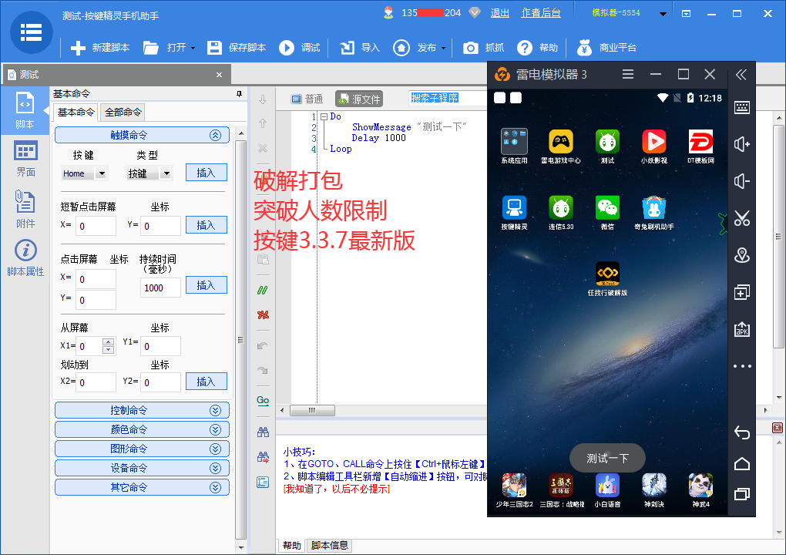Click the 新建脚本 (new script) plus icon
786x555 pixels.
click(78, 48)
